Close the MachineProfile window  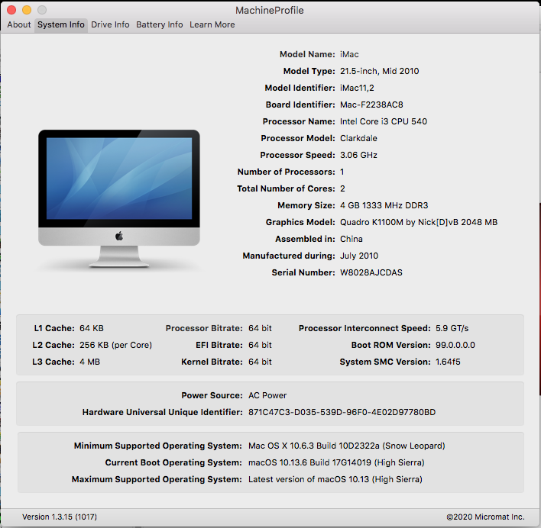11,10
